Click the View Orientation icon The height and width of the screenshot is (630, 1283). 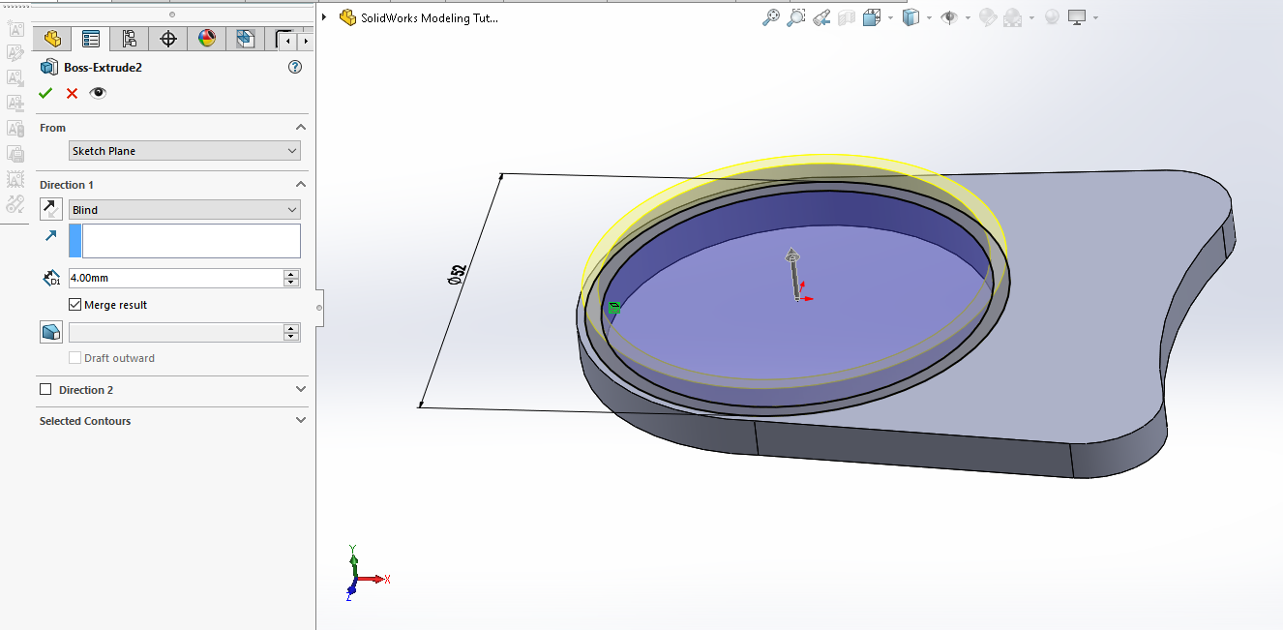(x=872, y=17)
